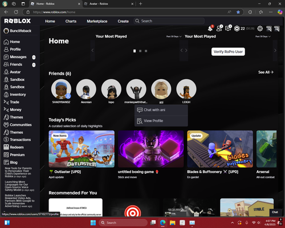Show hidden system tray icons

coord(232,222)
